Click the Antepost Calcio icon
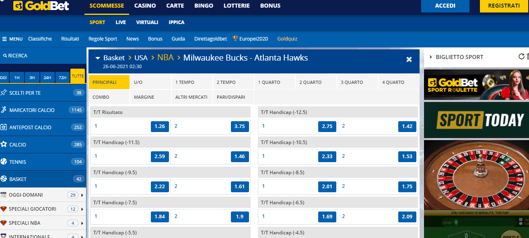 pyautogui.click(x=4, y=127)
